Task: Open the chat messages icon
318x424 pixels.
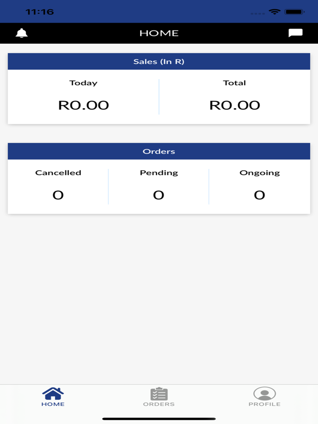Action: coord(296,33)
